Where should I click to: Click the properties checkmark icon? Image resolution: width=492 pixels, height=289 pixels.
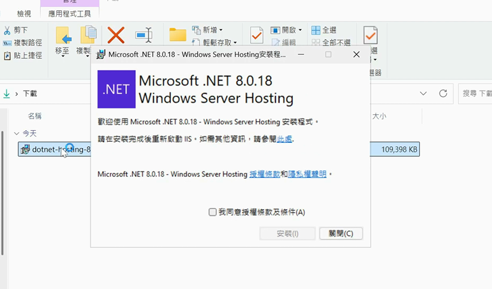point(257,35)
